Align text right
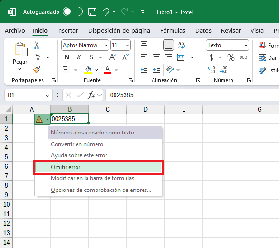Viewport: 279px width, 248px height. tap(169, 57)
